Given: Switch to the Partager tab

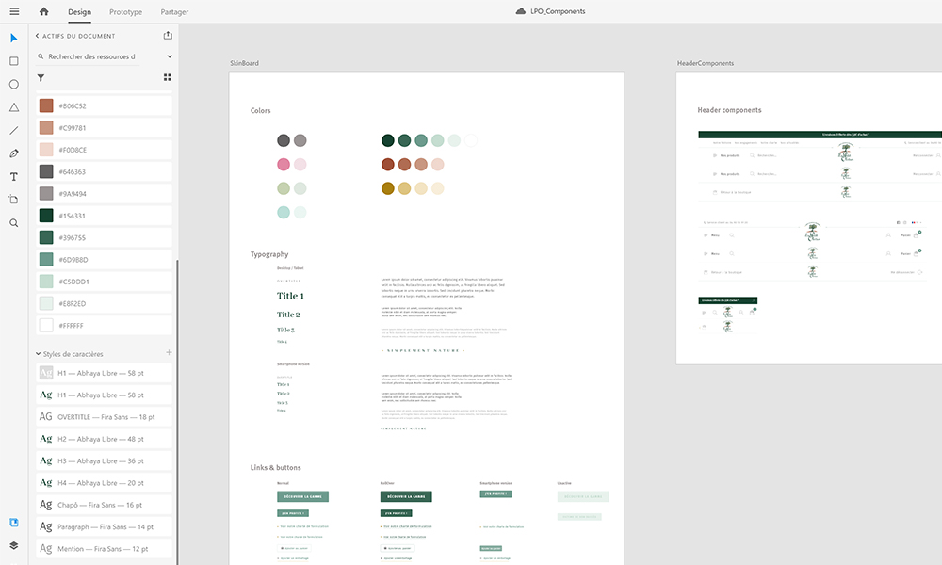Looking at the screenshot, I should pos(174,12).
